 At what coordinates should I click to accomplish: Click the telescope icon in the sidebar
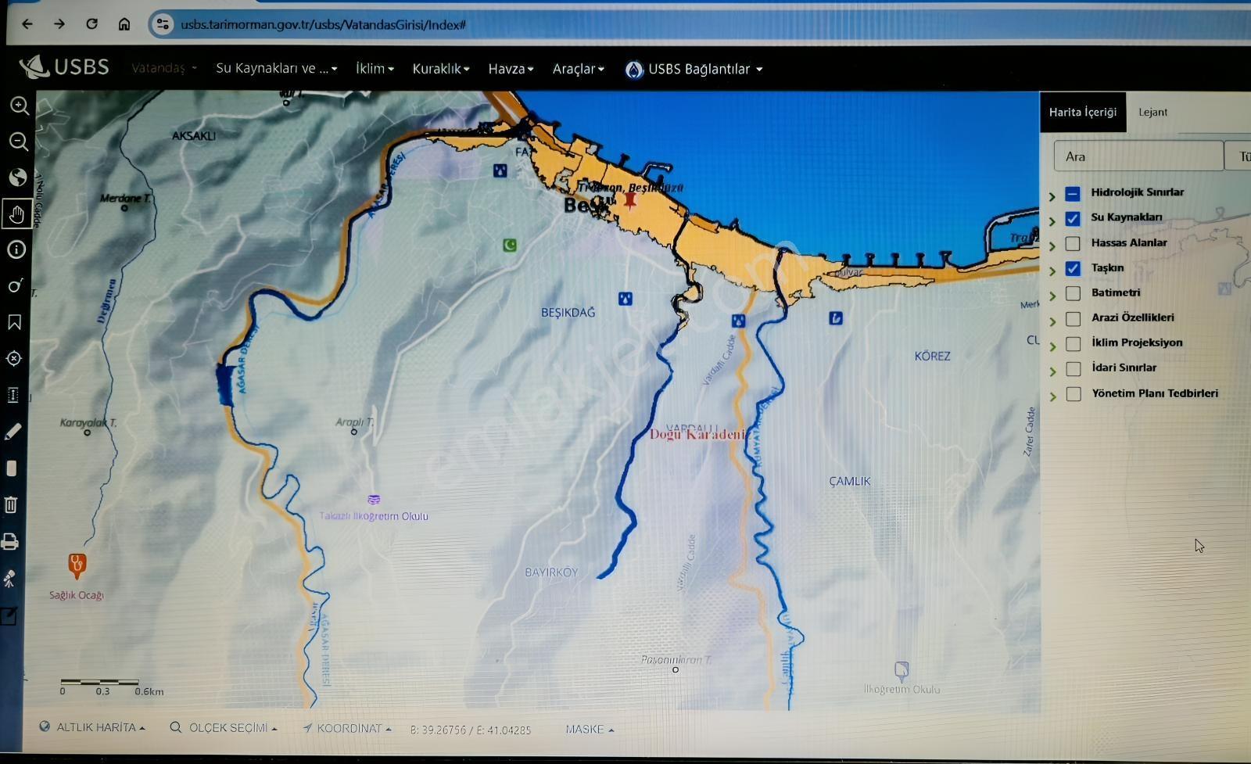coord(9,579)
